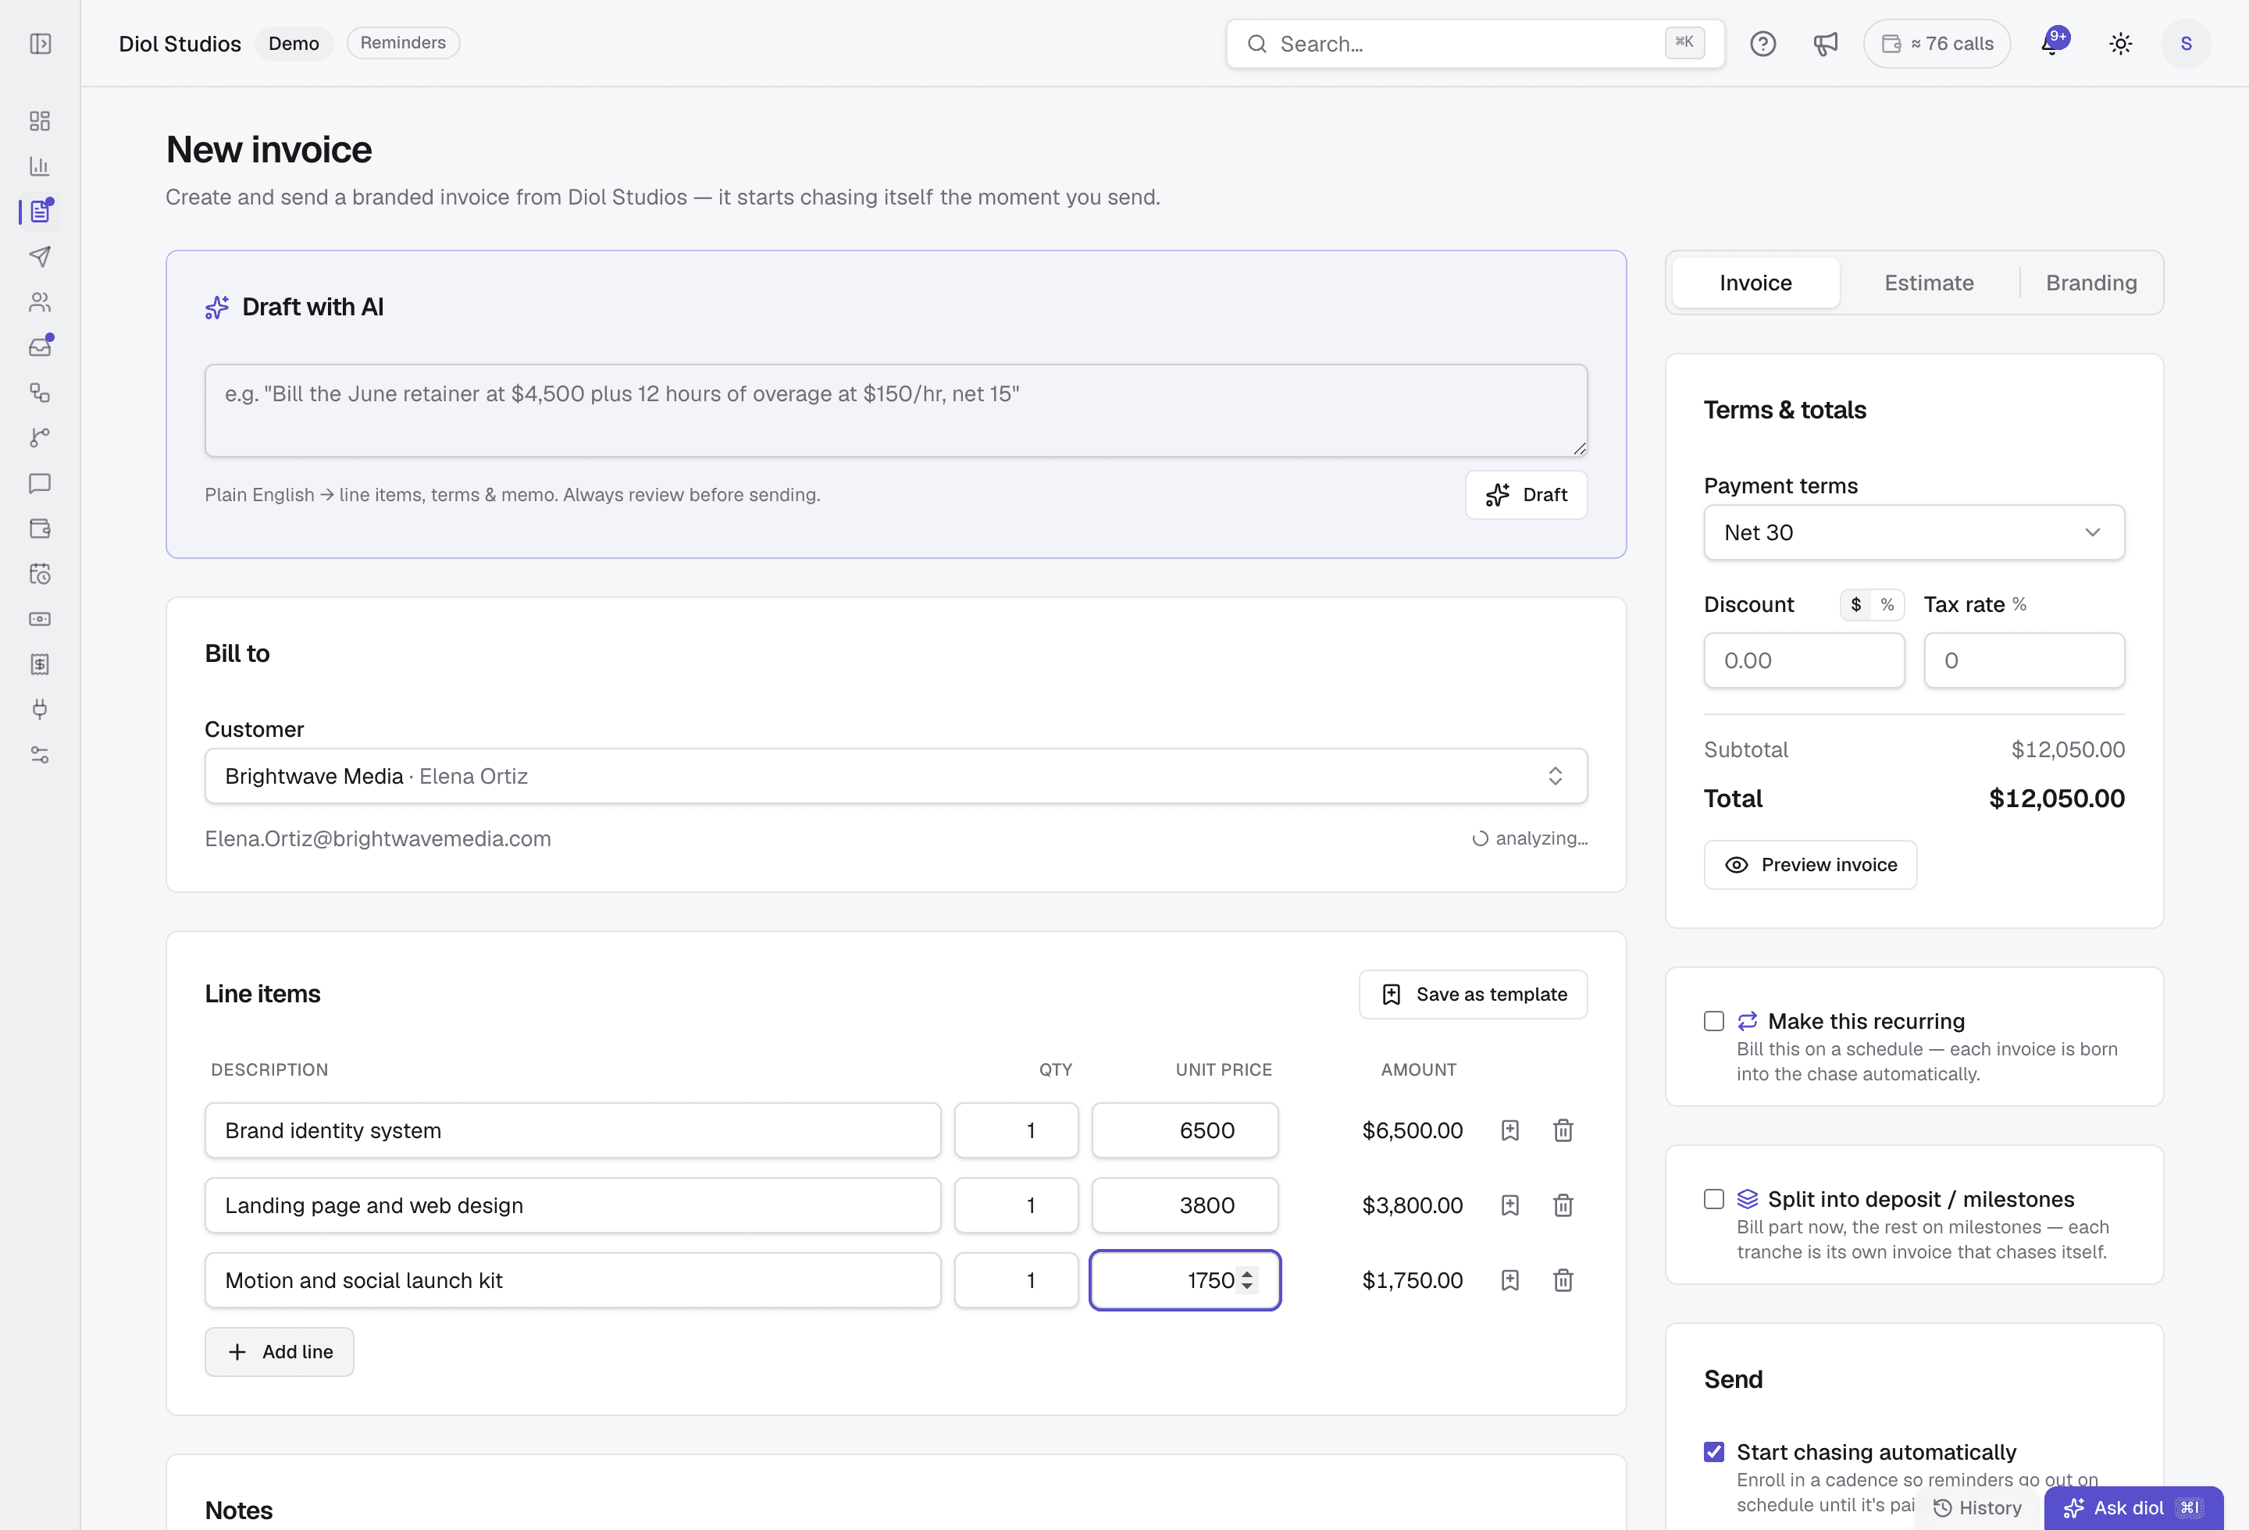Edit the Brand identity system description field

pos(573,1130)
